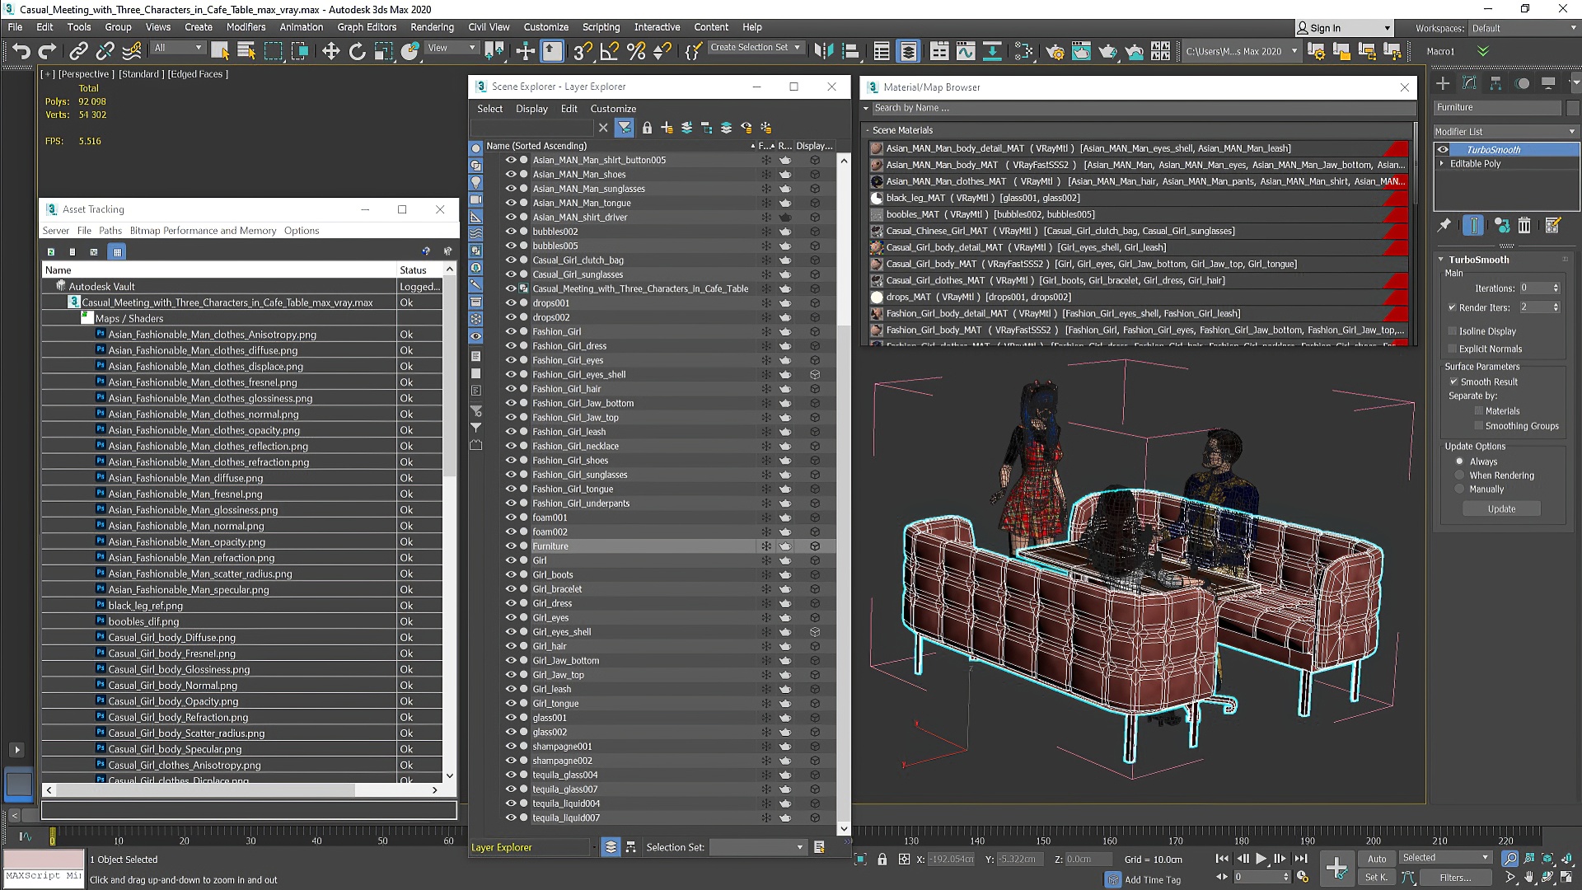Activate the Unlink Selection tool
The width and height of the screenshot is (1582, 890).
105,51
